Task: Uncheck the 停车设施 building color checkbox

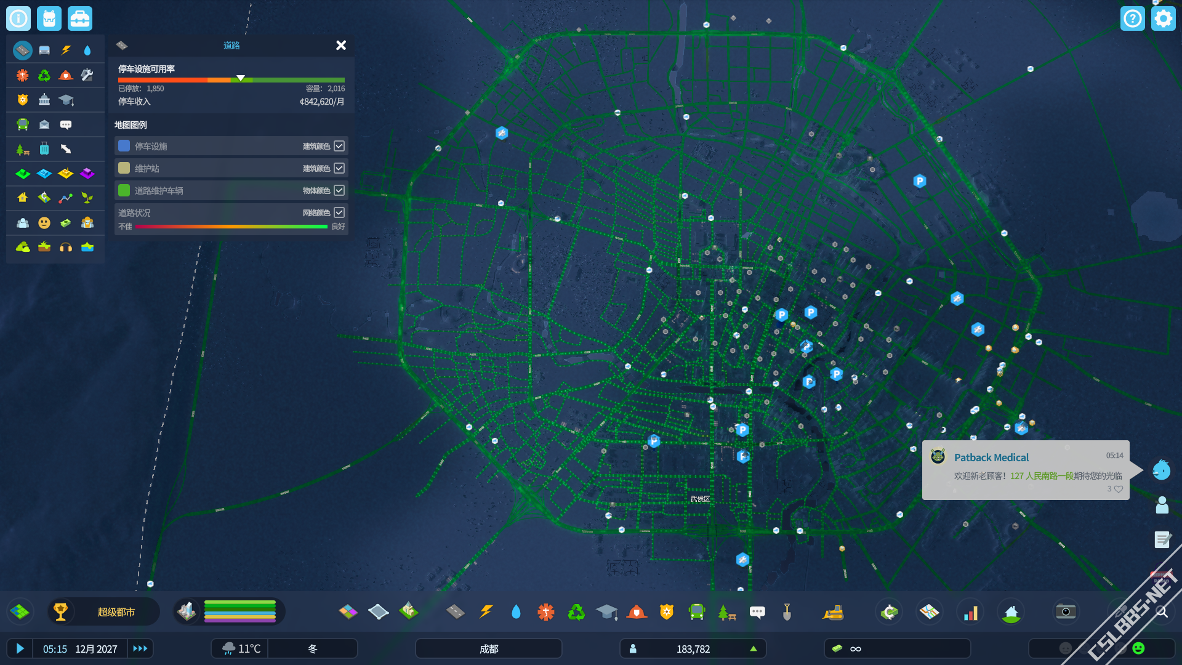Action: [x=339, y=146]
